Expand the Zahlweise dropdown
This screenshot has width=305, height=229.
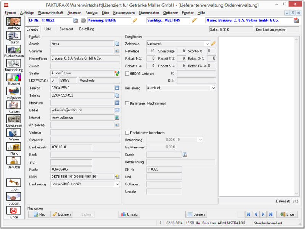207,44
